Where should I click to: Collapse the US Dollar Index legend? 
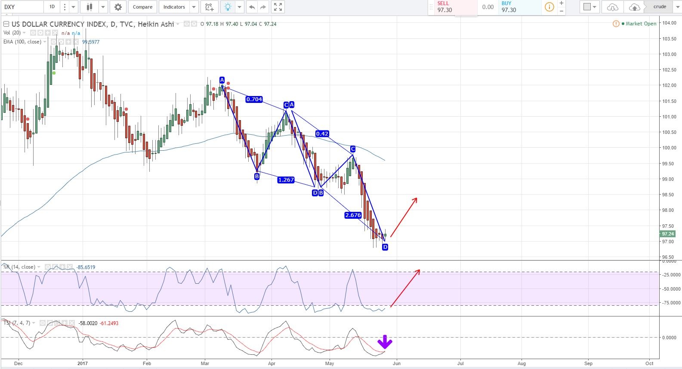pyautogui.click(x=6, y=24)
